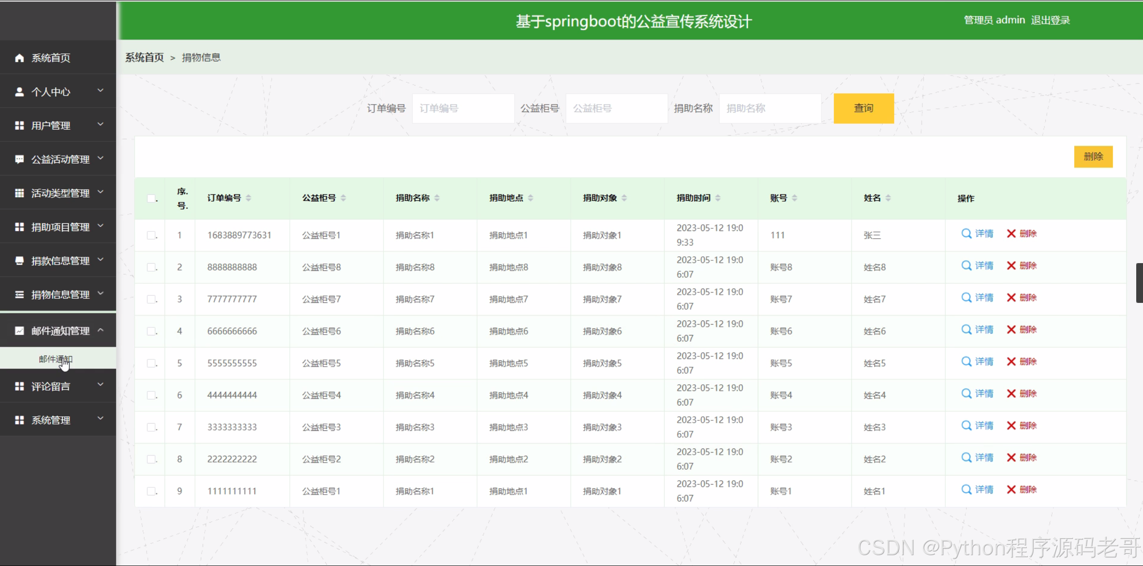This screenshot has width=1143, height=566.
Task: Expand the 用户管理 menu chevron
Action: (x=100, y=124)
